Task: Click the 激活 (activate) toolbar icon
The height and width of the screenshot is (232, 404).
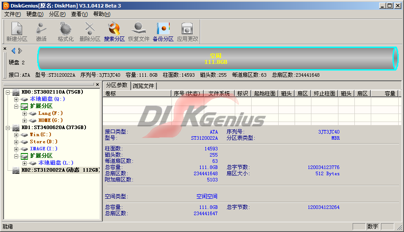Action: point(41,31)
